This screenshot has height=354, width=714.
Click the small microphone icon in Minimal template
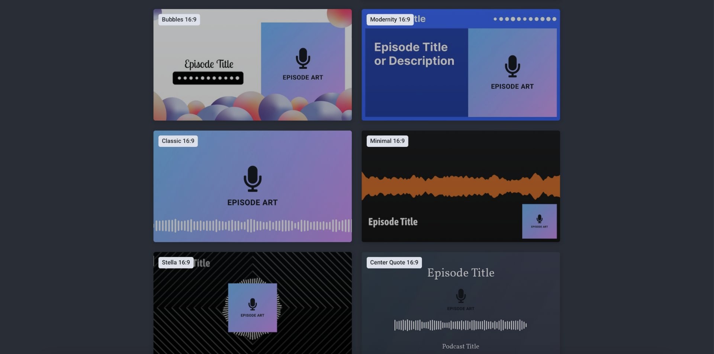(539, 219)
